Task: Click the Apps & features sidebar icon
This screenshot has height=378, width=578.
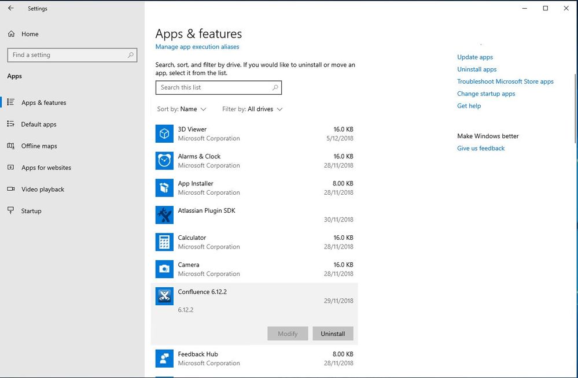Action: 10,102
